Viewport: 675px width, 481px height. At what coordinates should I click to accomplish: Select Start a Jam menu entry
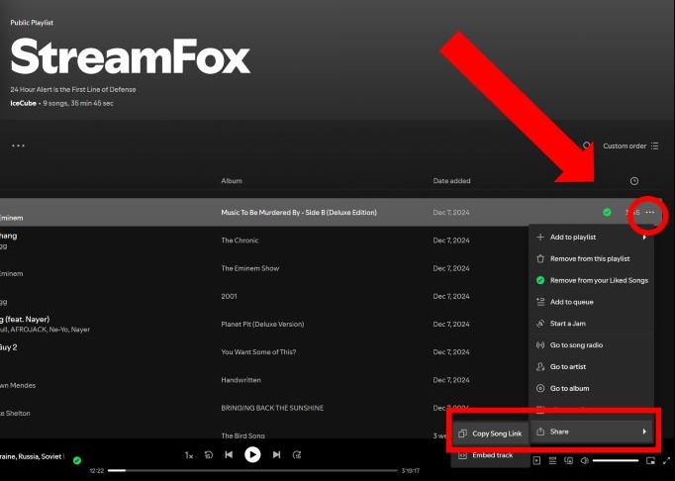click(591, 324)
